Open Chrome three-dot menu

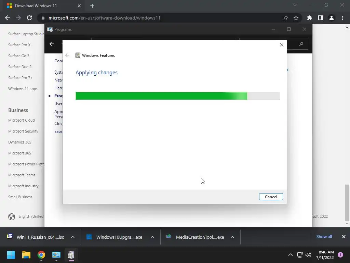pyautogui.click(x=342, y=18)
